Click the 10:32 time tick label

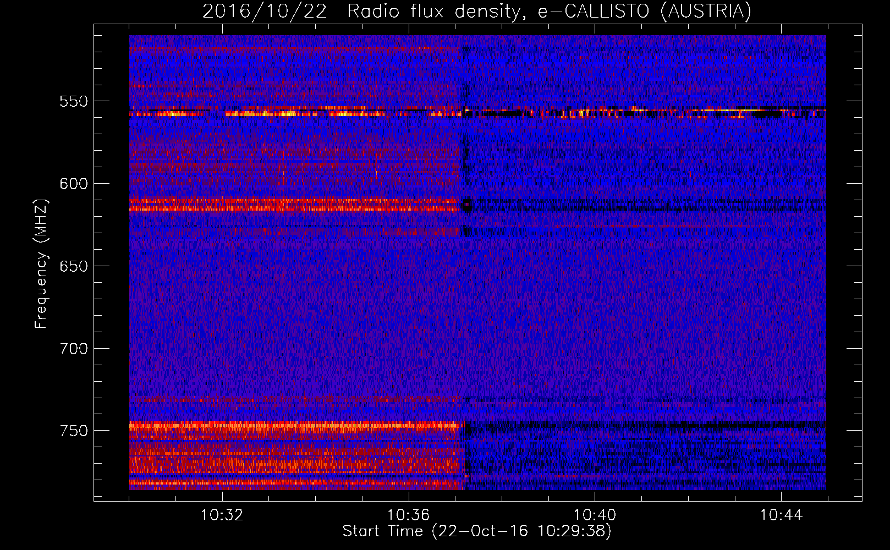tap(222, 515)
